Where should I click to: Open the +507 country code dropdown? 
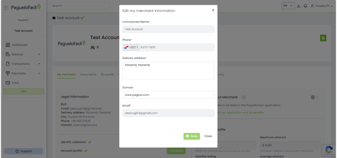tap(131, 47)
